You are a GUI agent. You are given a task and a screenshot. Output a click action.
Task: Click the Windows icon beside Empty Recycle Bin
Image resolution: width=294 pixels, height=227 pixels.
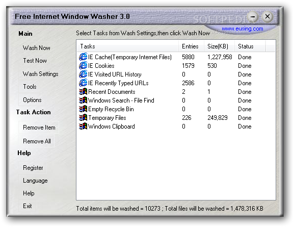point(83,109)
